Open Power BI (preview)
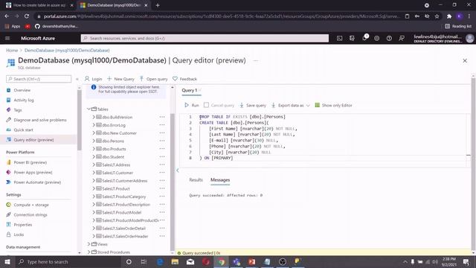The width and height of the screenshot is (476, 268). 30,162
